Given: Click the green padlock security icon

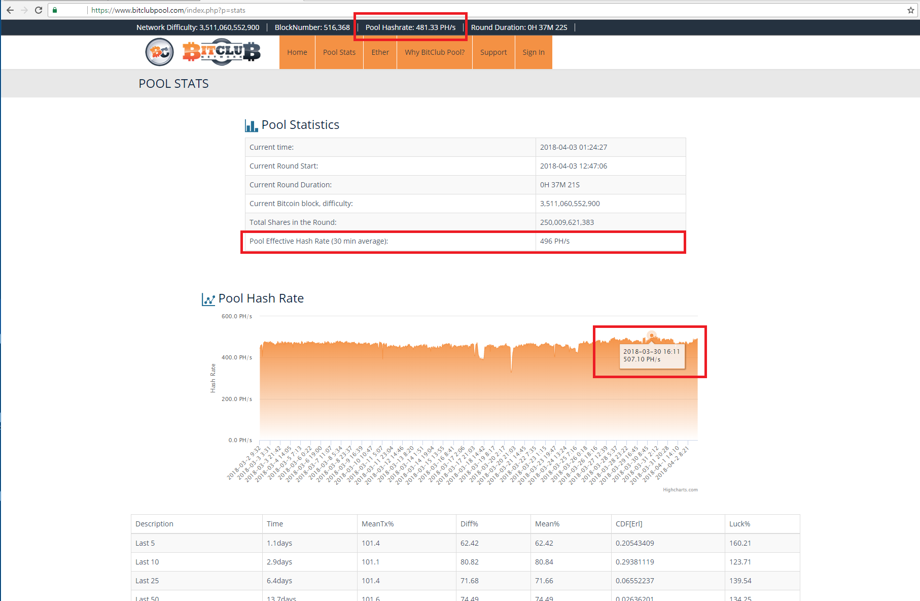Looking at the screenshot, I should 55,10.
